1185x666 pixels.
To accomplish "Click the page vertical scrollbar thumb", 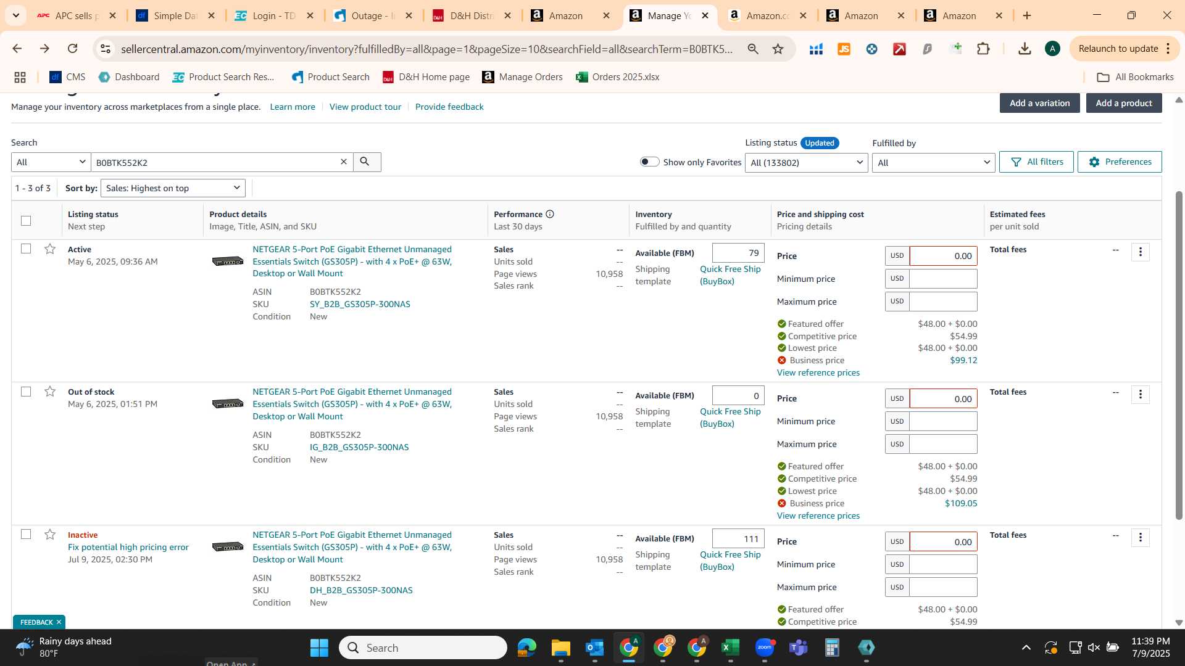I will 1179,355.
